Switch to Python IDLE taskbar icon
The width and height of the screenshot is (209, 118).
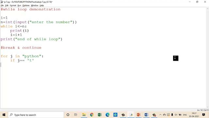coord(131,115)
